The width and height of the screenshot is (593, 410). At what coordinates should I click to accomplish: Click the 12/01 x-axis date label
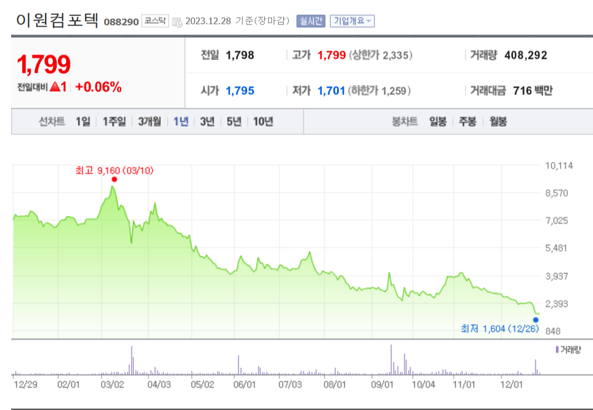511,384
